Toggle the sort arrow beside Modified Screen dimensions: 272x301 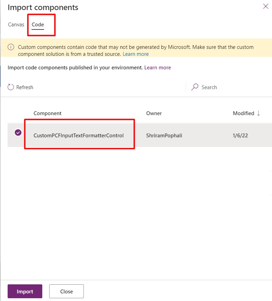click(258, 113)
